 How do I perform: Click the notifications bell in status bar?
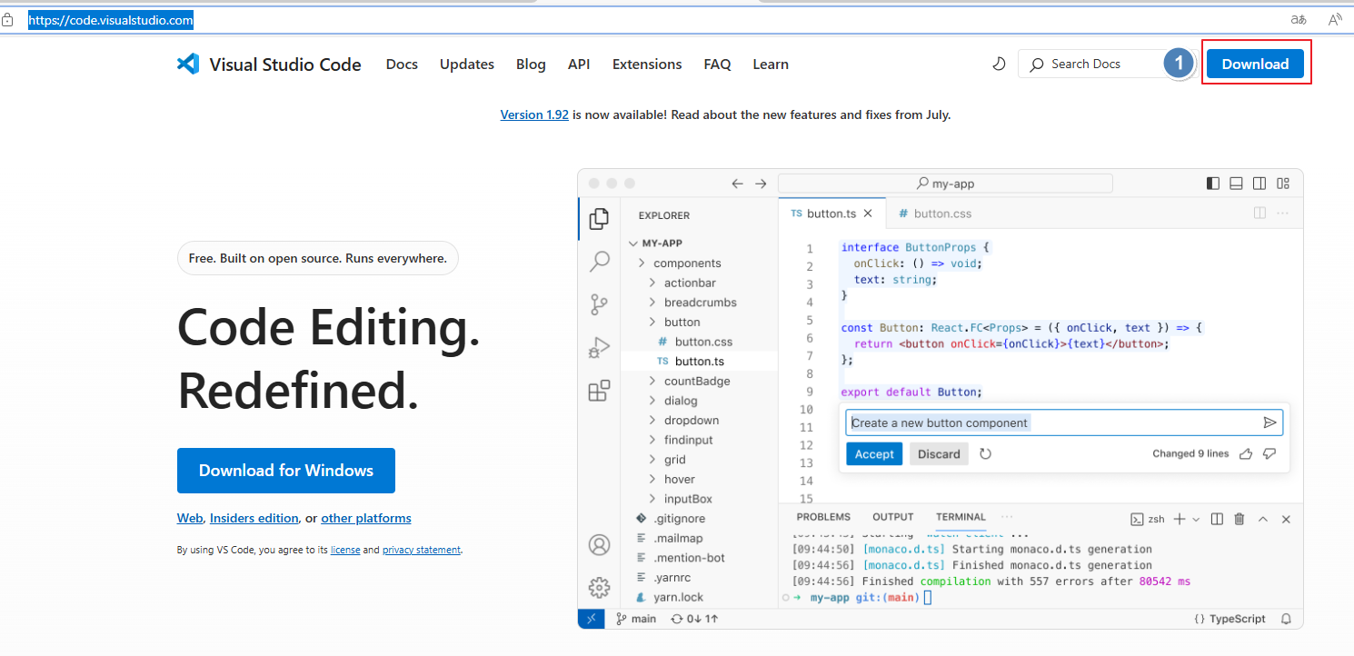tap(1286, 619)
